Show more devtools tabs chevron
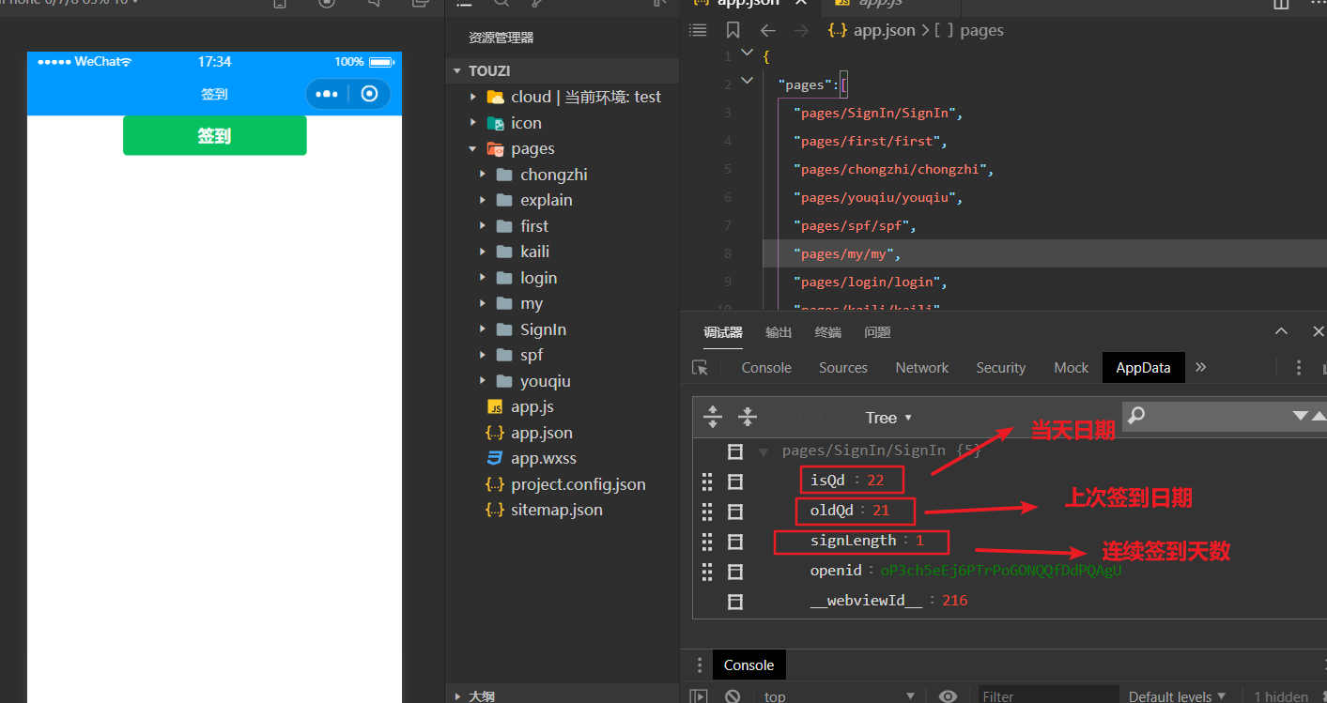The height and width of the screenshot is (703, 1327). 1200,367
